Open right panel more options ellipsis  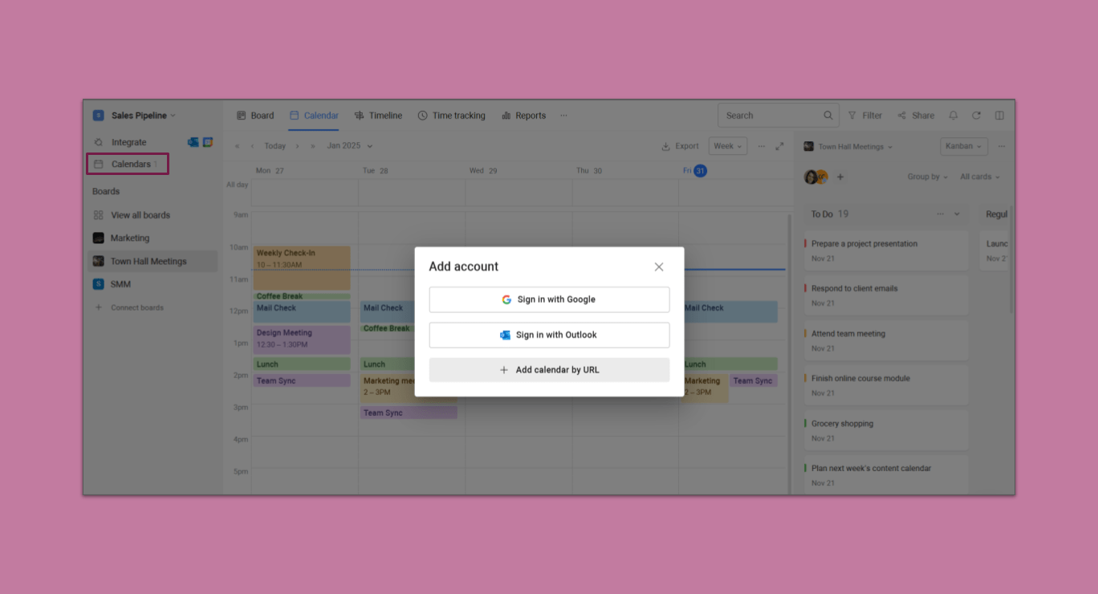pyautogui.click(x=1002, y=146)
